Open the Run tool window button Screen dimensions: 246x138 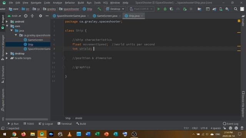point(13,124)
